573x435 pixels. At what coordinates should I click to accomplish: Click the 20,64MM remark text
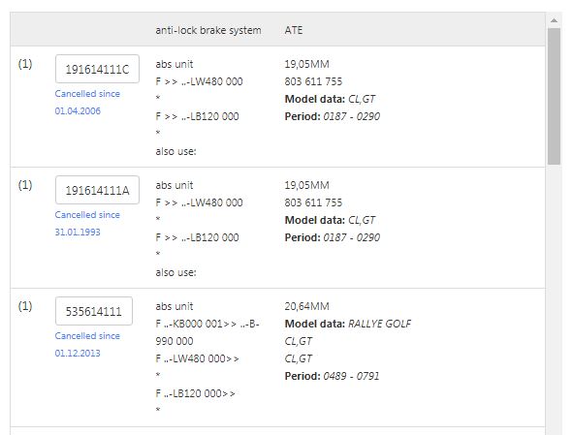[307, 306]
